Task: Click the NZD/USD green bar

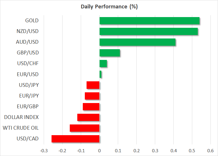Action: (149, 31)
